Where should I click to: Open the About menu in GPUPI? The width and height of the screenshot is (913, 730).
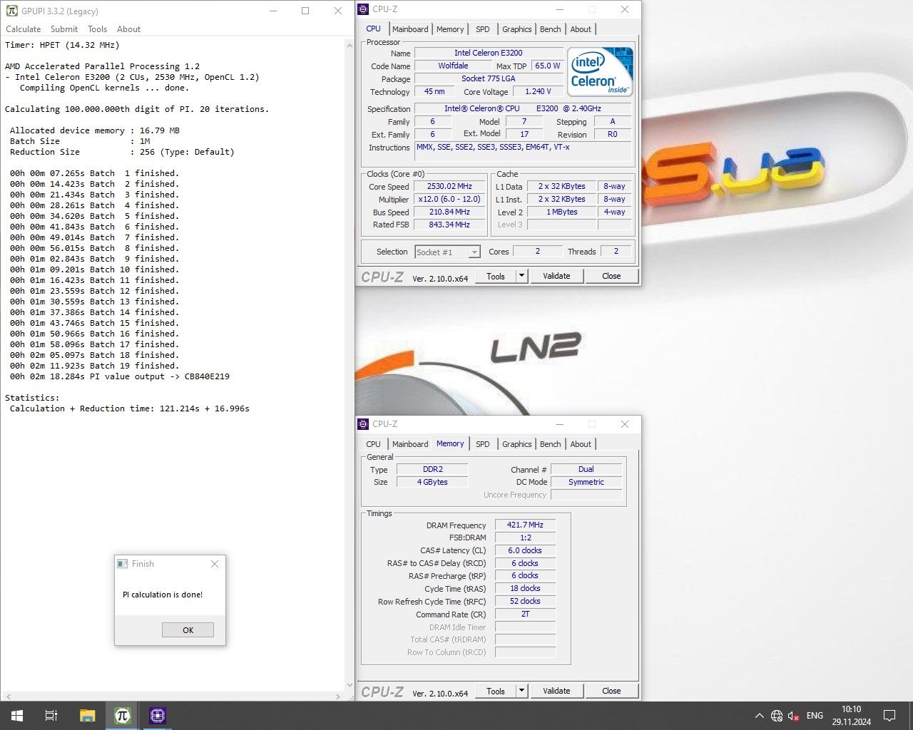[129, 29]
